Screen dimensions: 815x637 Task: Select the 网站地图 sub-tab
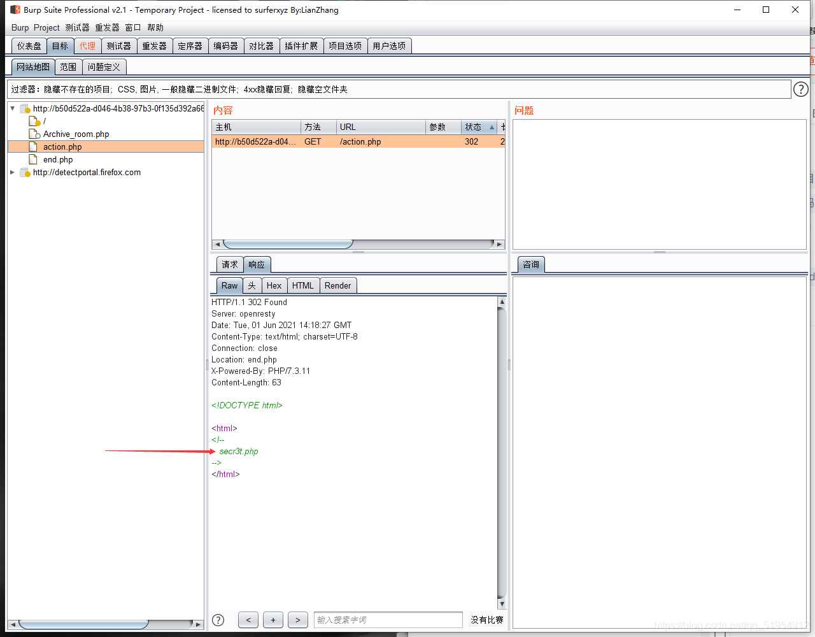pos(33,67)
